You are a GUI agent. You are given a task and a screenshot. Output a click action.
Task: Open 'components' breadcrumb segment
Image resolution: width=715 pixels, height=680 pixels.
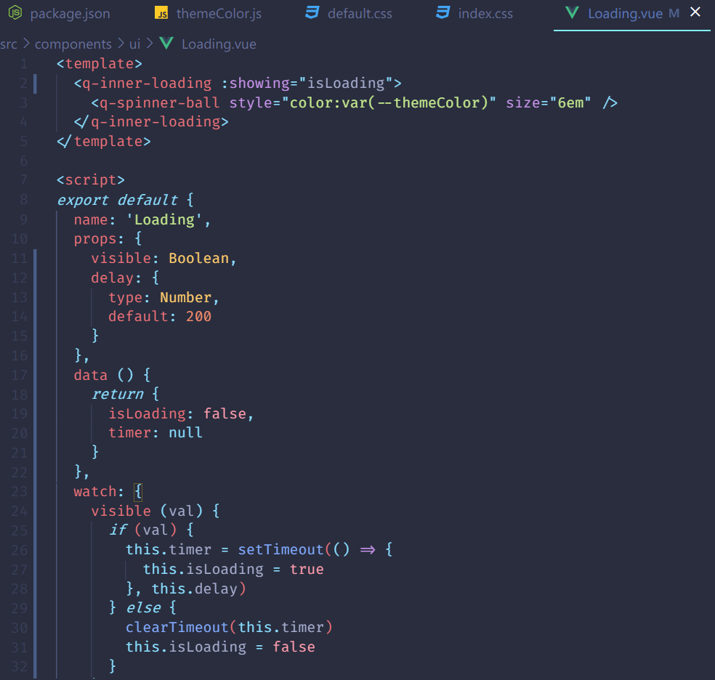(73, 44)
